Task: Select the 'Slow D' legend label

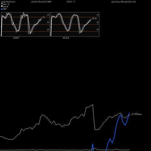Action: click(6, 4)
